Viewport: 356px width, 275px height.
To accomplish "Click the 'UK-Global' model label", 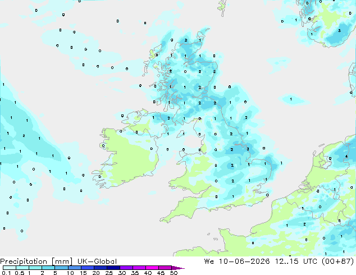I will tap(97, 262).
